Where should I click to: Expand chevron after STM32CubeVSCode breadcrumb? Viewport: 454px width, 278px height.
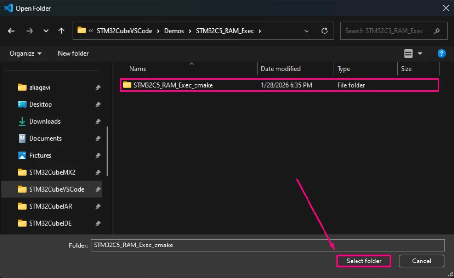[x=158, y=31]
